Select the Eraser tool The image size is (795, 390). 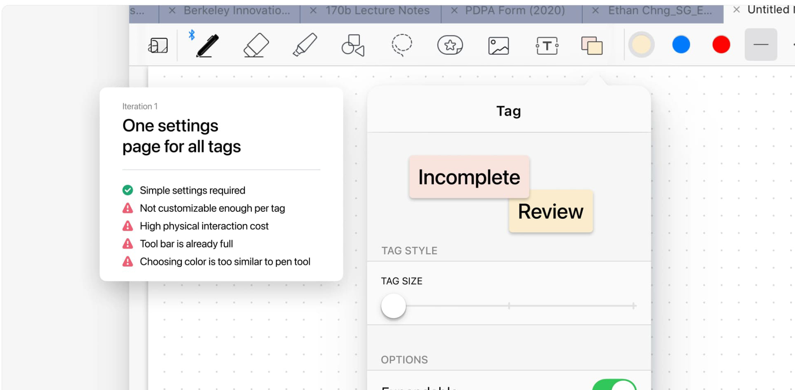click(256, 45)
